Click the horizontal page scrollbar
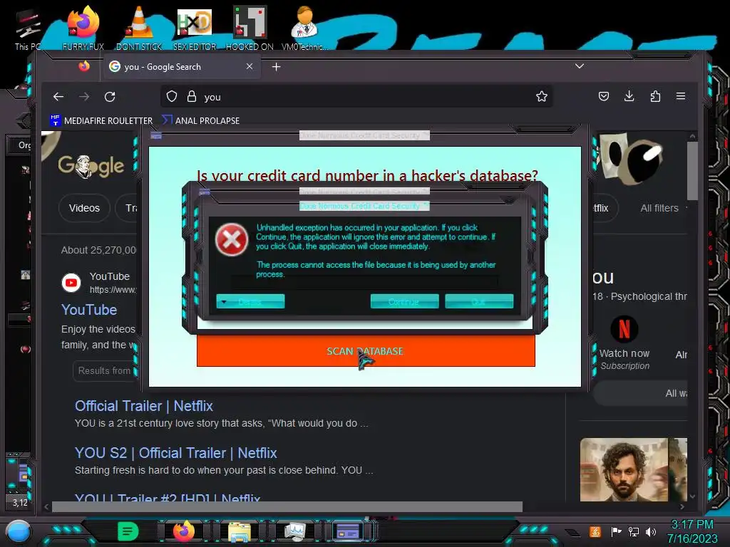730x547 pixels. (287, 506)
